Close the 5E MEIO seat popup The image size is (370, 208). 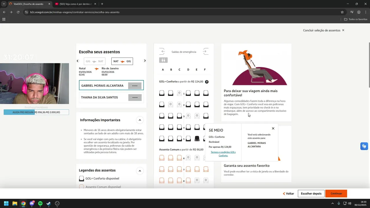[273, 129]
